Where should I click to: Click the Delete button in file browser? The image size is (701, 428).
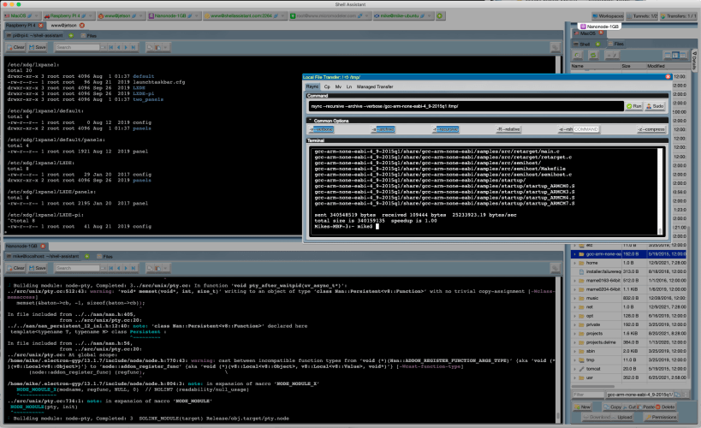(665, 407)
